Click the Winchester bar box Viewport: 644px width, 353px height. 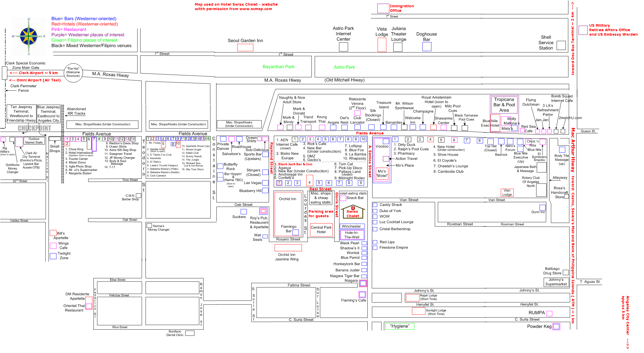point(352,226)
